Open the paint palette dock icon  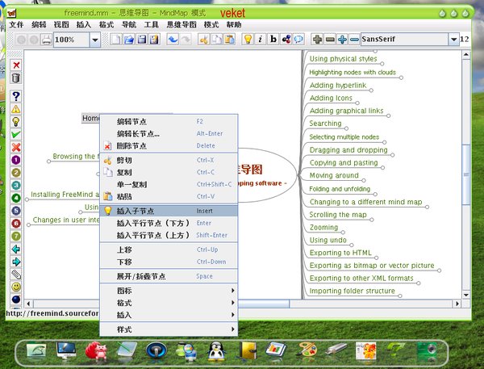point(307,350)
